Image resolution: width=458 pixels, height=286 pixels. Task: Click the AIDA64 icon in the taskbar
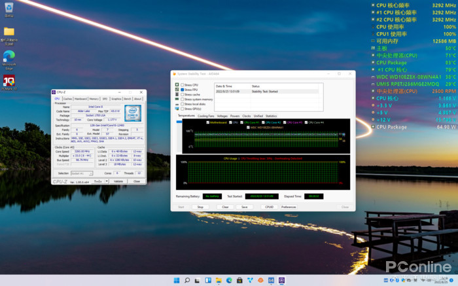(x=270, y=280)
